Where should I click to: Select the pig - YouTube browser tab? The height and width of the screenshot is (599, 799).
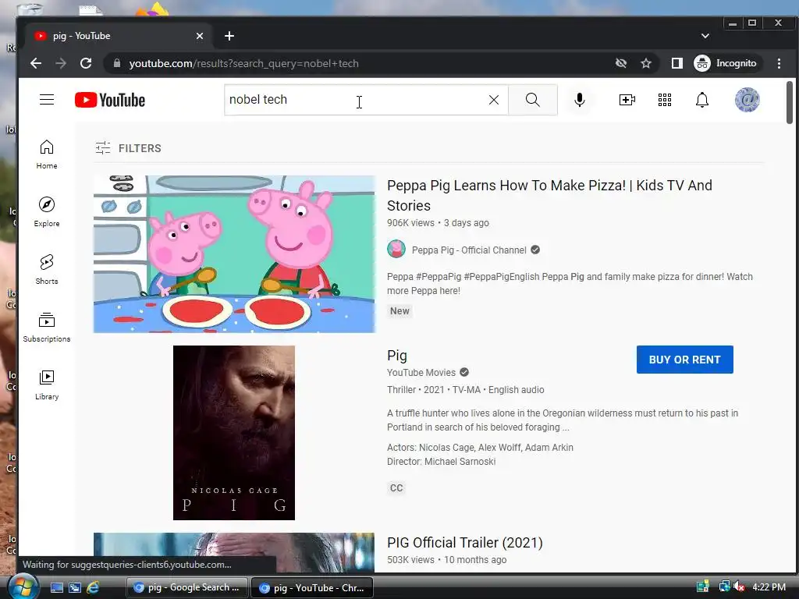coord(119,36)
